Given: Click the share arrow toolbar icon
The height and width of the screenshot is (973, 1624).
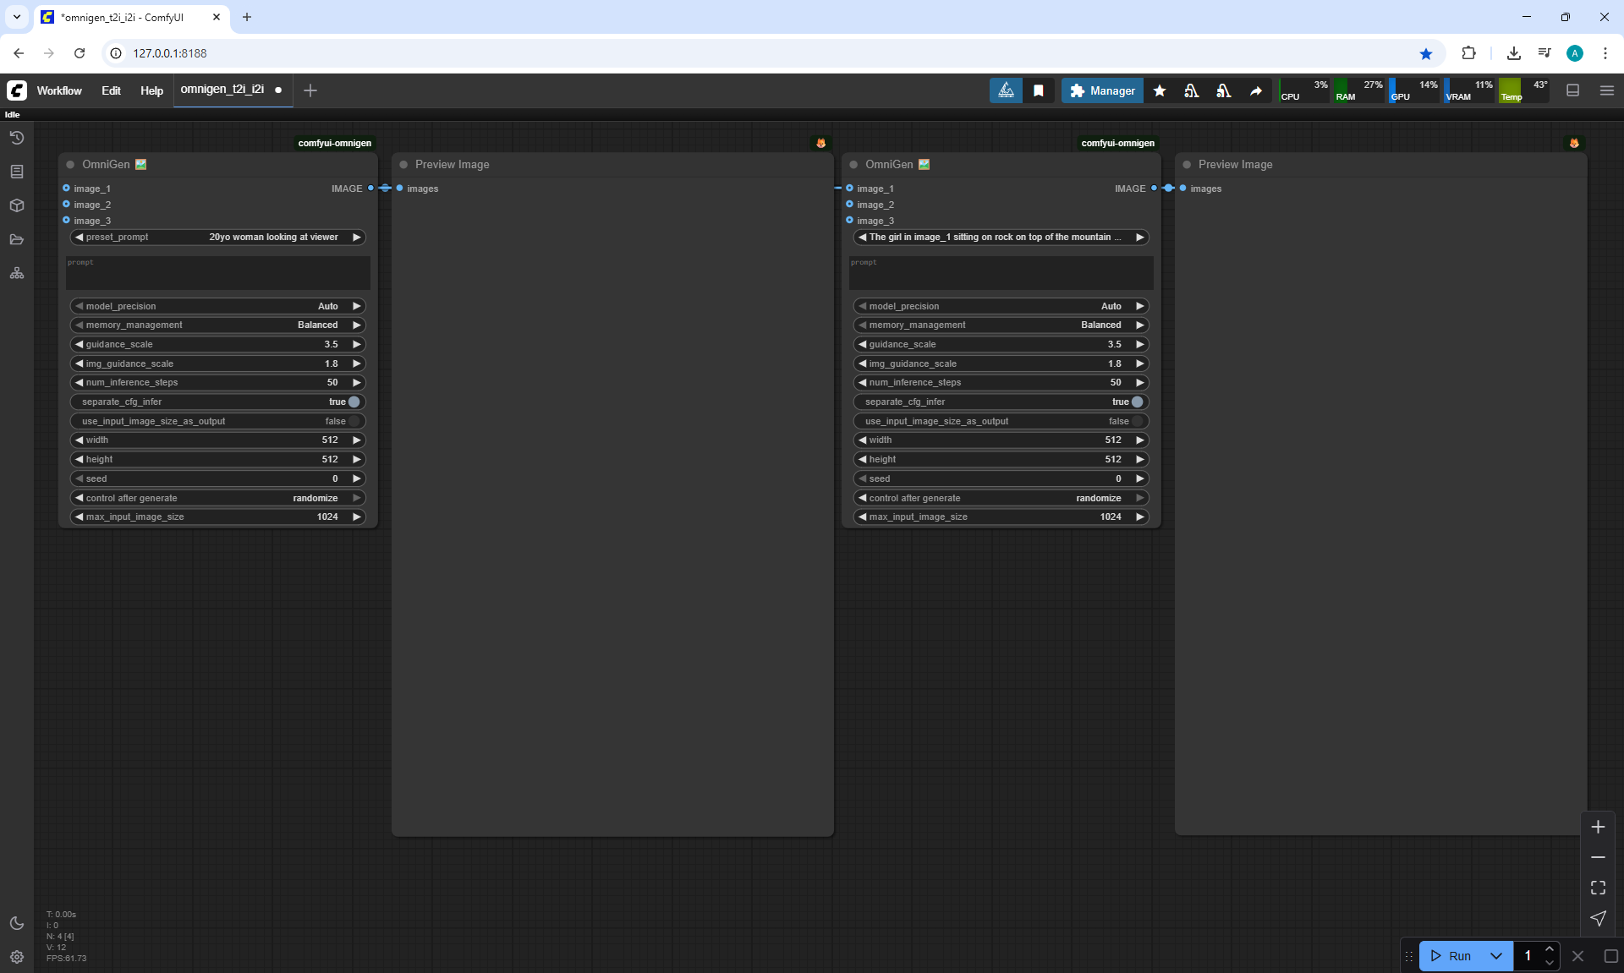Looking at the screenshot, I should [1256, 90].
